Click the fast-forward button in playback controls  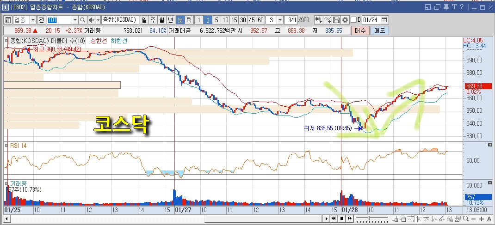click(349, 219)
